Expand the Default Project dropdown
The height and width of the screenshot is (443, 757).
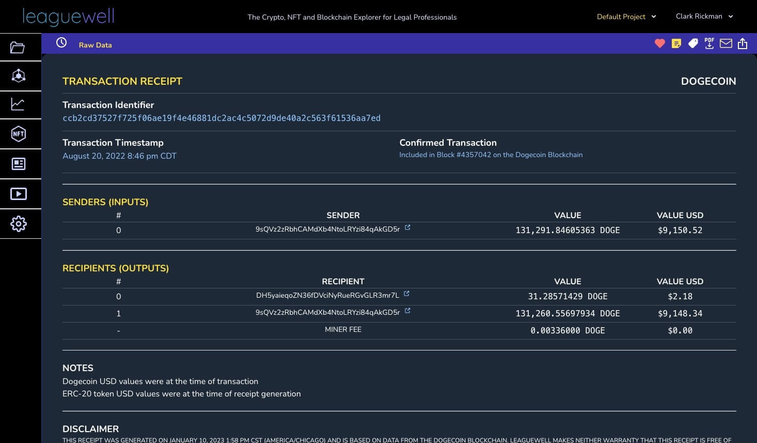(x=626, y=17)
